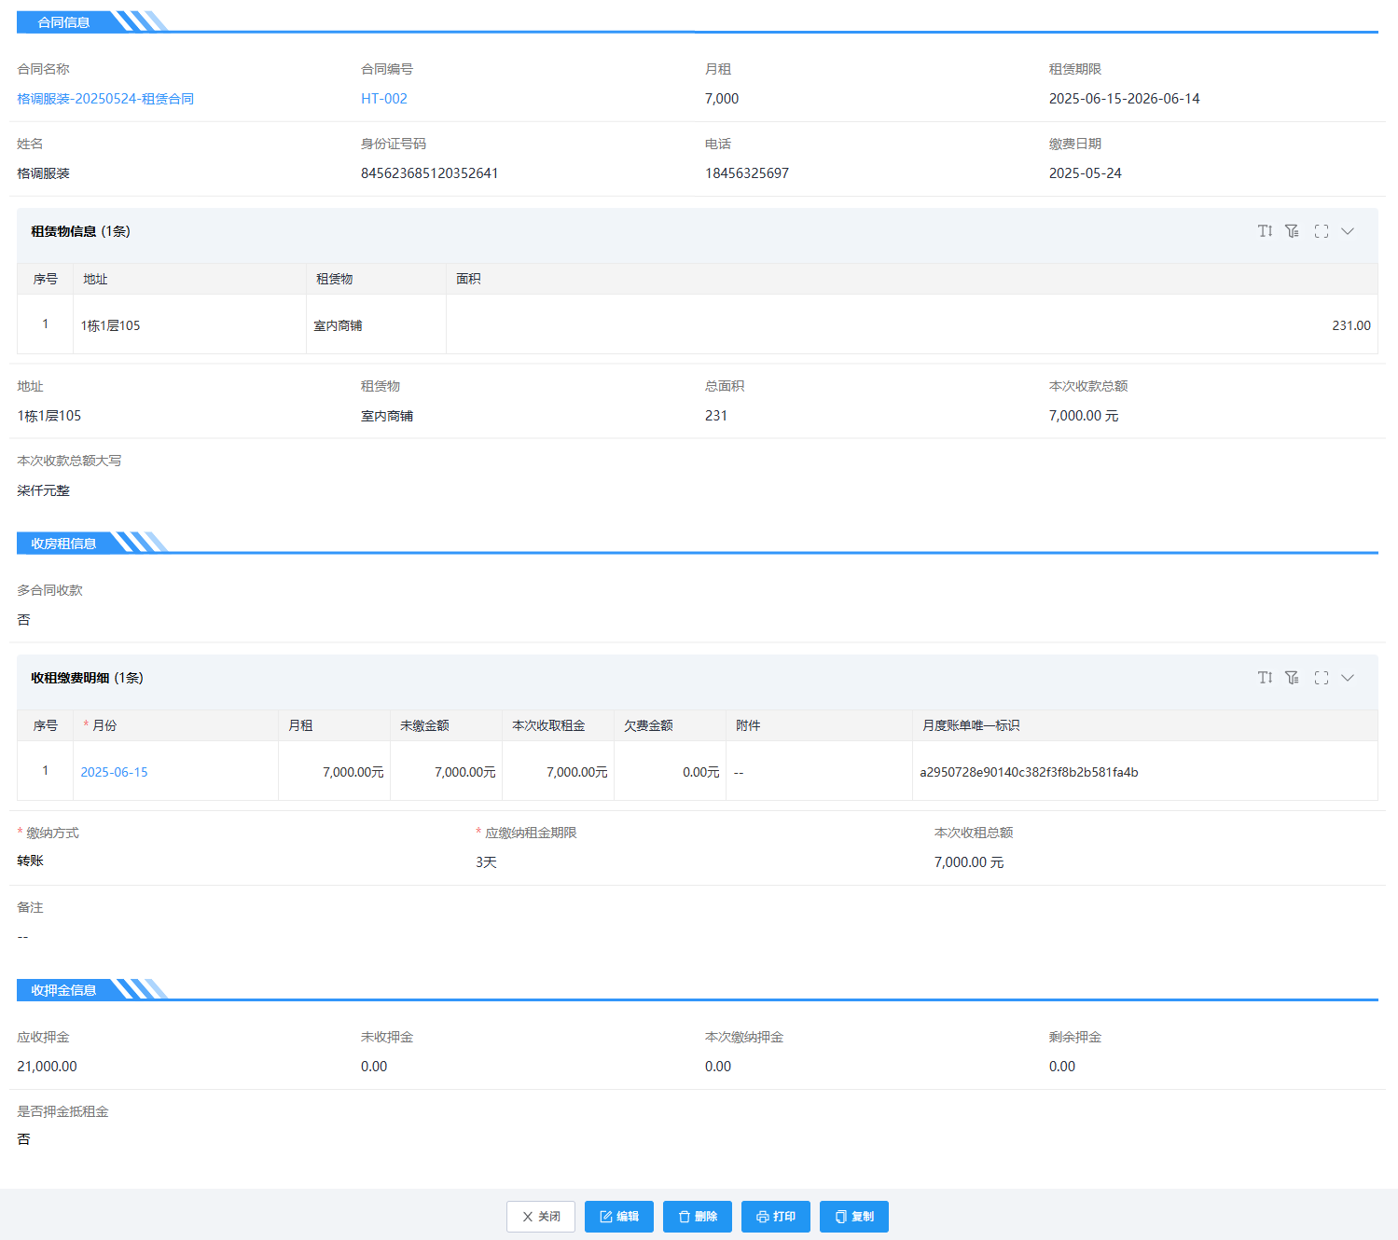Click line-height icon in 租赁物信息 table
This screenshot has height=1240, width=1398.
coord(1265,231)
